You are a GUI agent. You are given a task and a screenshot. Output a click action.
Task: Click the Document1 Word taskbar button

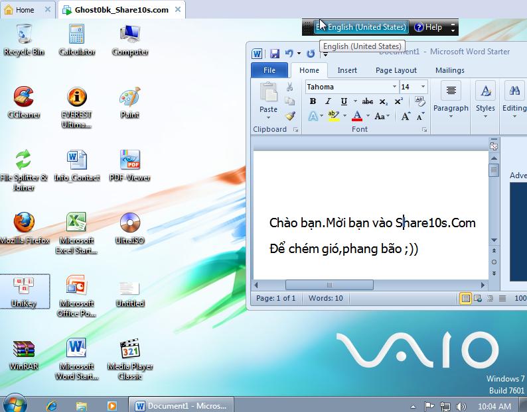click(181, 406)
